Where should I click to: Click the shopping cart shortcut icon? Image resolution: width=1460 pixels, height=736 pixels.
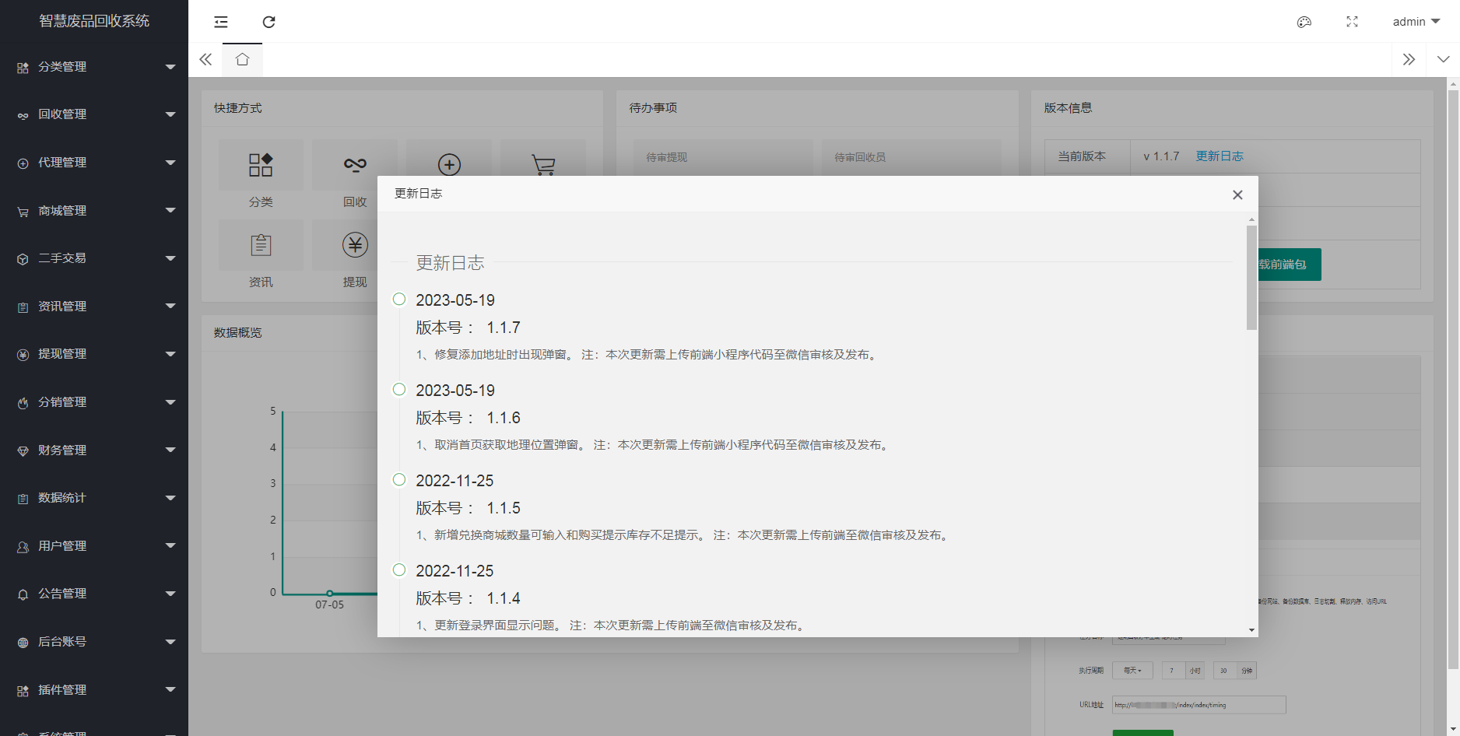pyautogui.click(x=543, y=165)
